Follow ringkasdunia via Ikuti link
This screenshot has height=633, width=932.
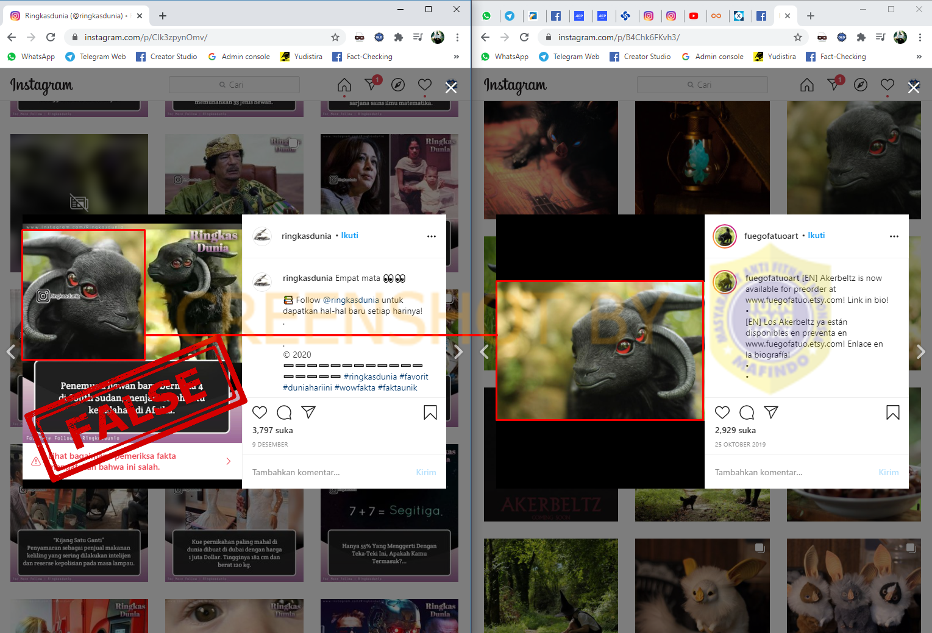pos(350,236)
